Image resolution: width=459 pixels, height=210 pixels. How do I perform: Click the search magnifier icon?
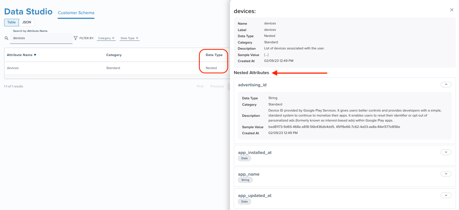coord(6,38)
